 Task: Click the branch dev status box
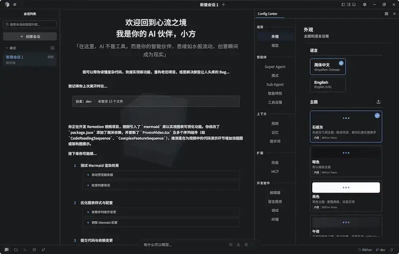(156, 101)
